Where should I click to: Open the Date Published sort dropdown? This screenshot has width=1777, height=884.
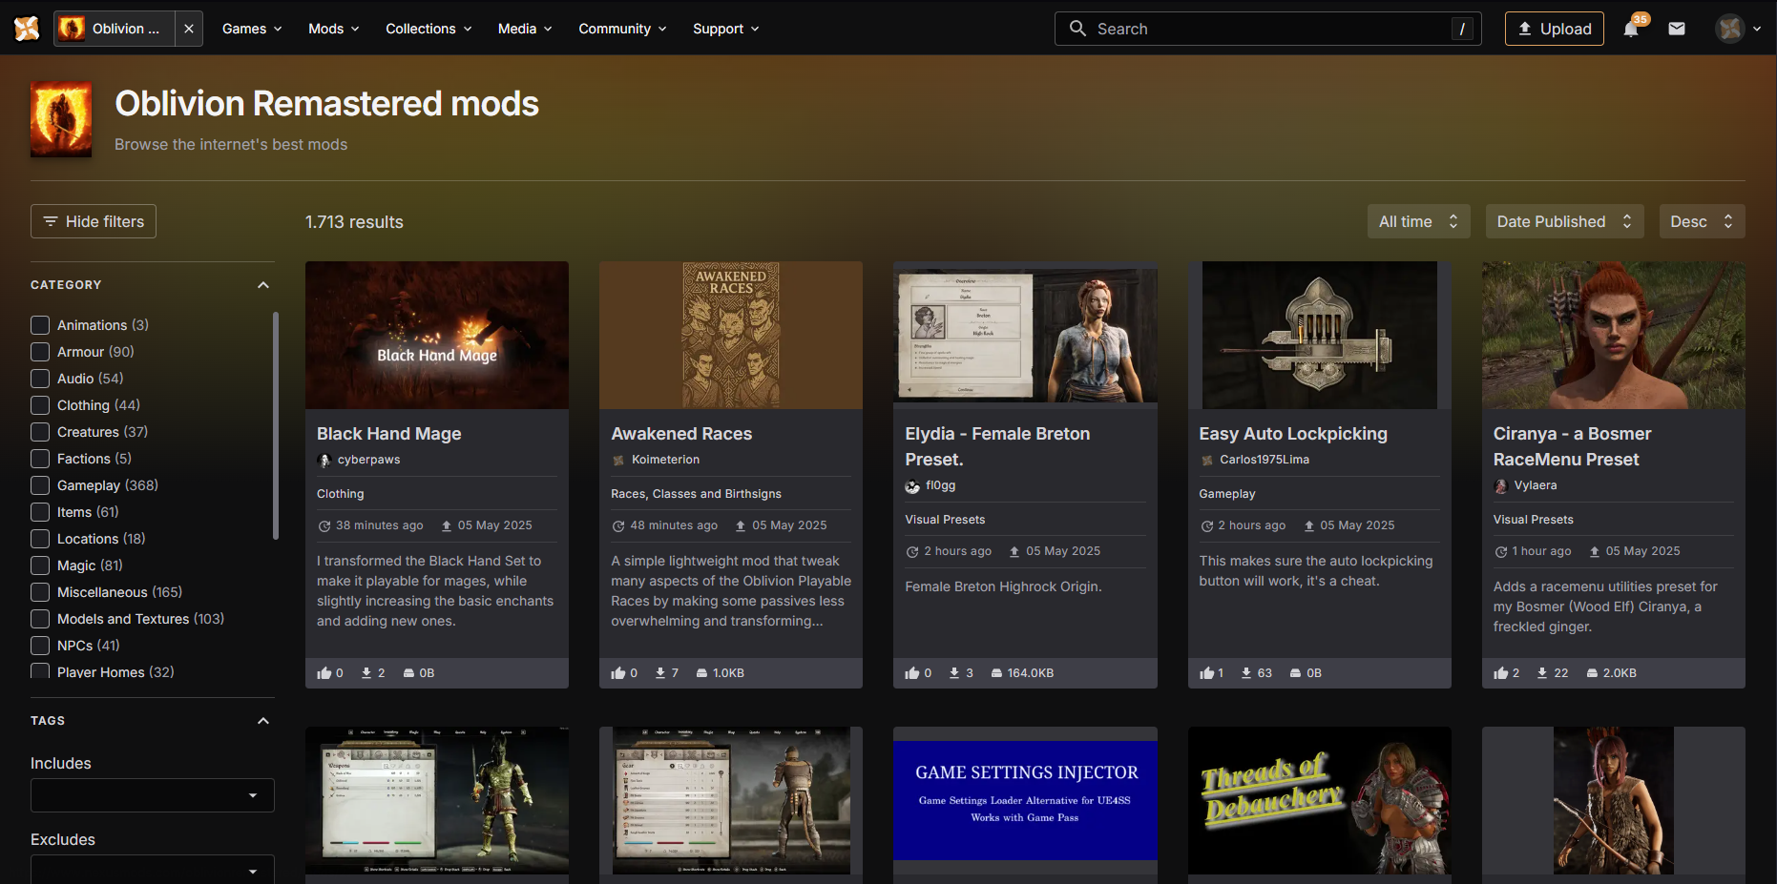(1564, 221)
